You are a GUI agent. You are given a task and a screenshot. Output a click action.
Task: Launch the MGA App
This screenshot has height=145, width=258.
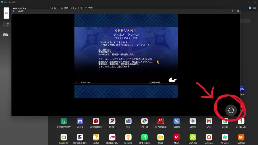193,139
